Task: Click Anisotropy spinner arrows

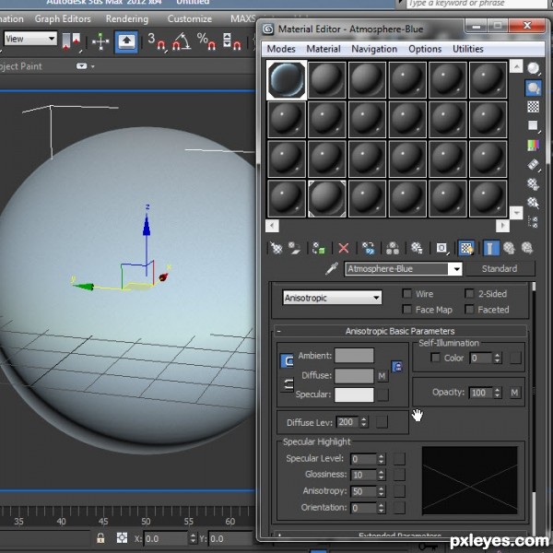Action: 381,491
